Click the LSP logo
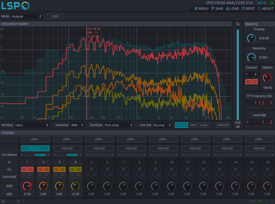275x204 pixels. (15, 6)
